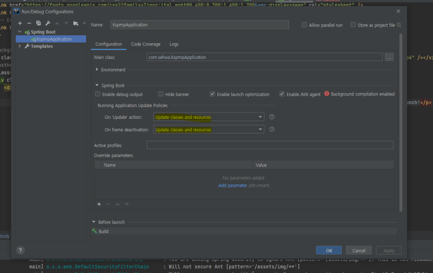
Task: Uncheck Enable JMX agent
Action: (x=282, y=94)
